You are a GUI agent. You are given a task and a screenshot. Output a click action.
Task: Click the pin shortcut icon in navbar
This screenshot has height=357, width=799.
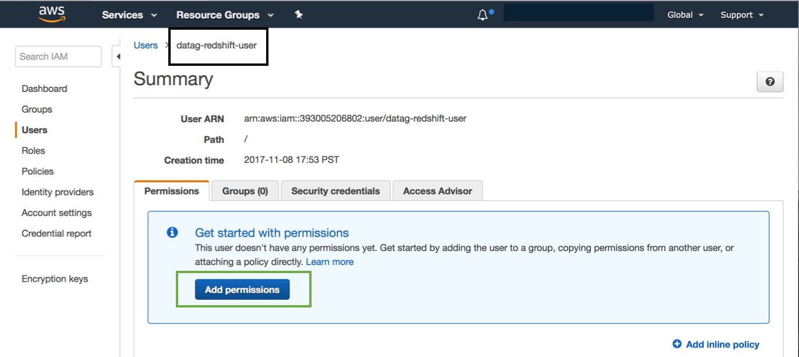[299, 15]
